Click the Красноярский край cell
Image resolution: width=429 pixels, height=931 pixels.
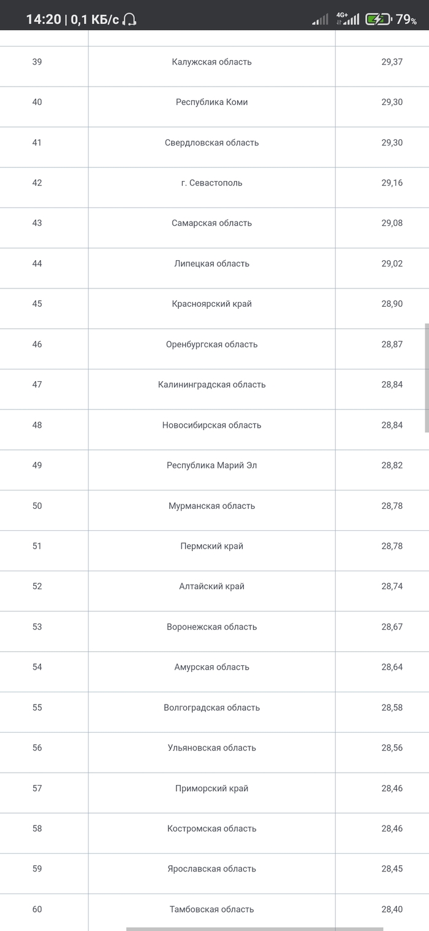pos(211,304)
